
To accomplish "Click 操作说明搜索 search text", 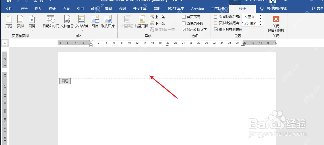I will (x=277, y=9).
